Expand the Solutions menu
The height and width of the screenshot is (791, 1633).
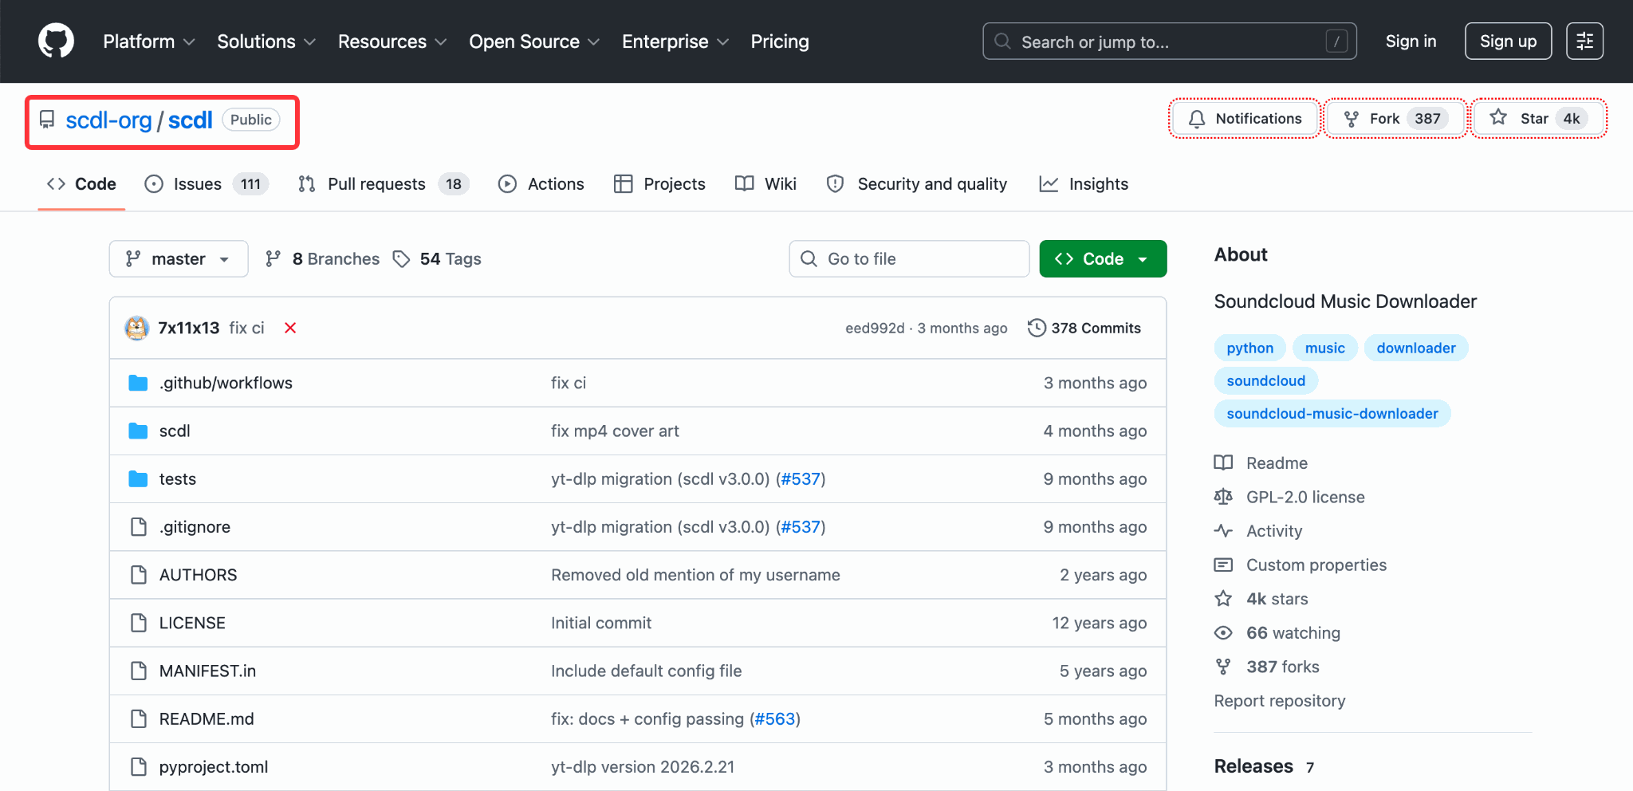266,41
